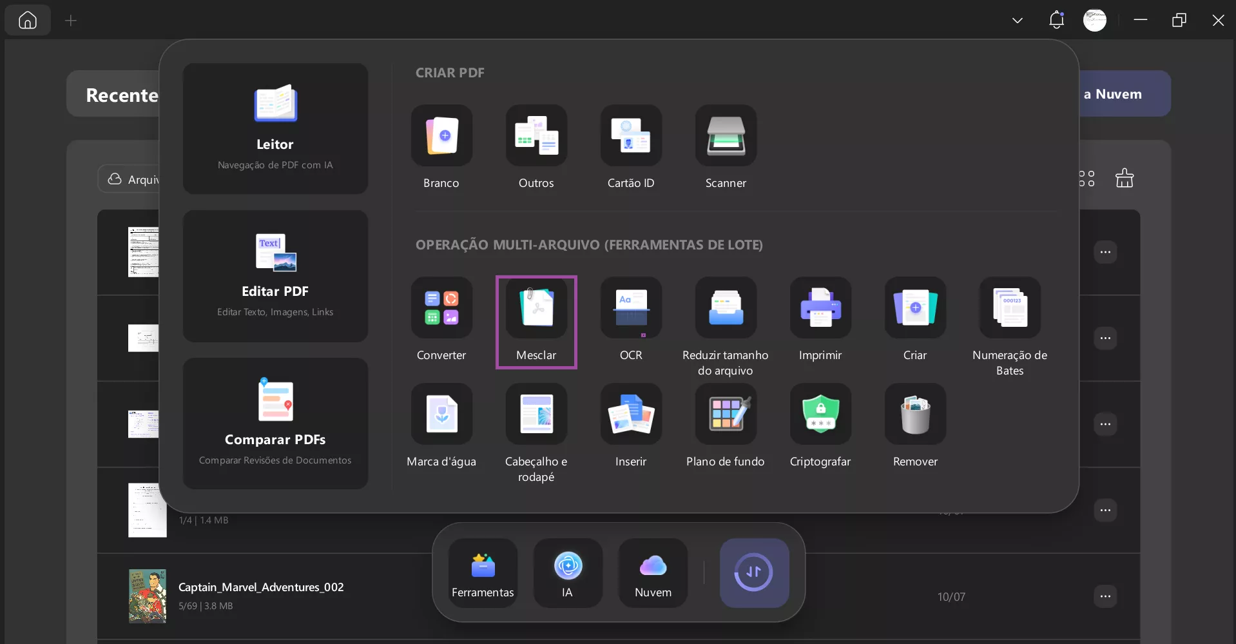Select Numeração de Bates tool
The image size is (1236, 644).
1010,308
